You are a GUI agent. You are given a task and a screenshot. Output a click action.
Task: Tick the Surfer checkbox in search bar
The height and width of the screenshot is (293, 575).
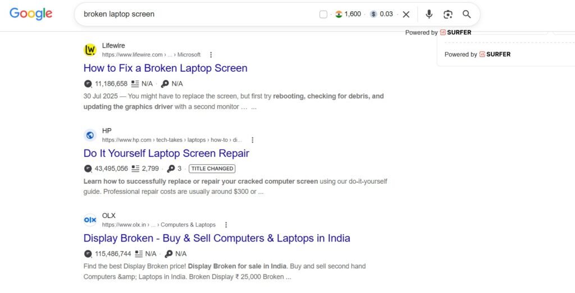click(323, 14)
